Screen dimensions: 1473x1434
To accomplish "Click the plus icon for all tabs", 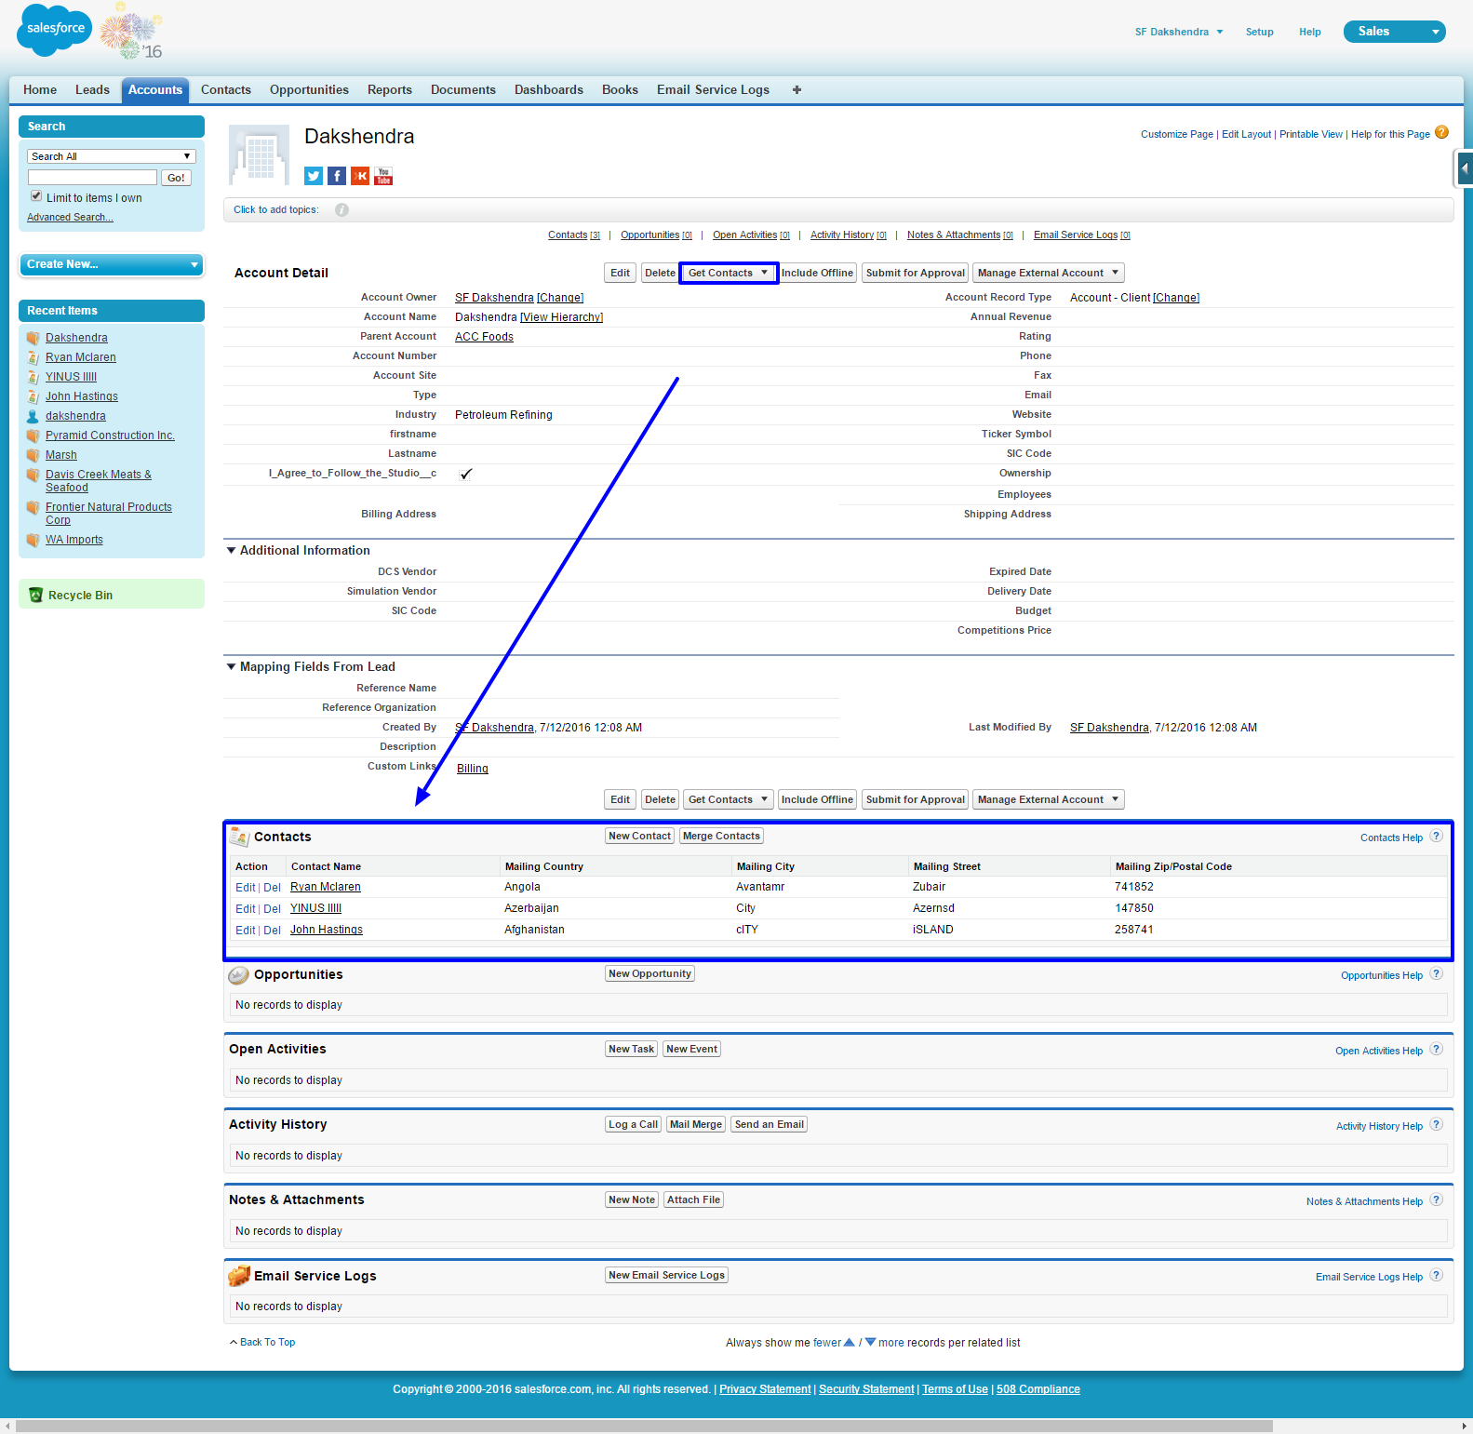I will pos(797,90).
